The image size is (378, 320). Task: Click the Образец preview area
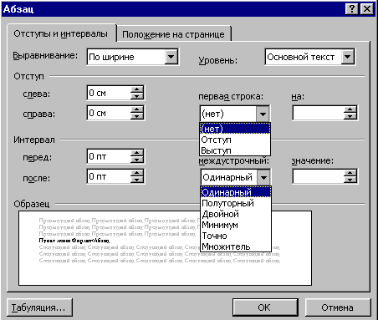[165, 248]
